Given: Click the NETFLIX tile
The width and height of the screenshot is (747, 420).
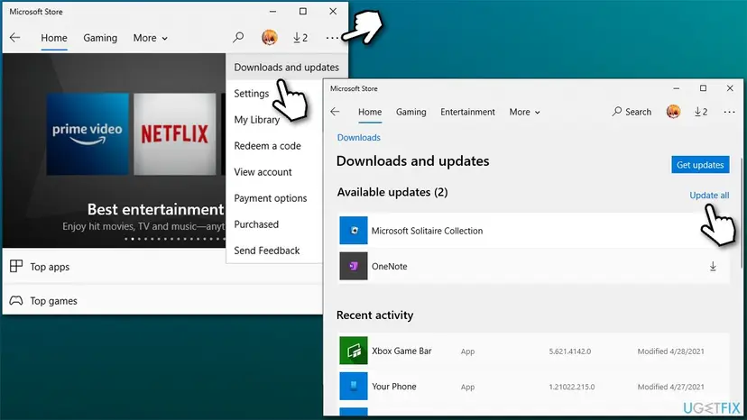Looking at the screenshot, I should click(x=174, y=133).
